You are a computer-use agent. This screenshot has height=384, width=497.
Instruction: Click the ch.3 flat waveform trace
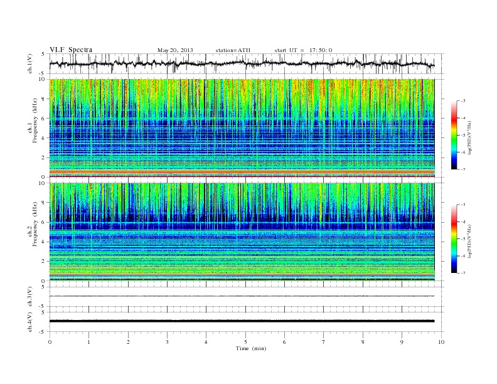click(242, 296)
